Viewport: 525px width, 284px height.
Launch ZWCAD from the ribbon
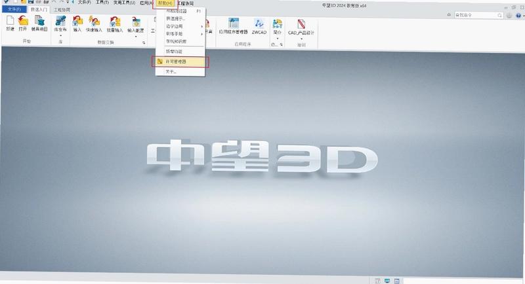pyautogui.click(x=259, y=24)
